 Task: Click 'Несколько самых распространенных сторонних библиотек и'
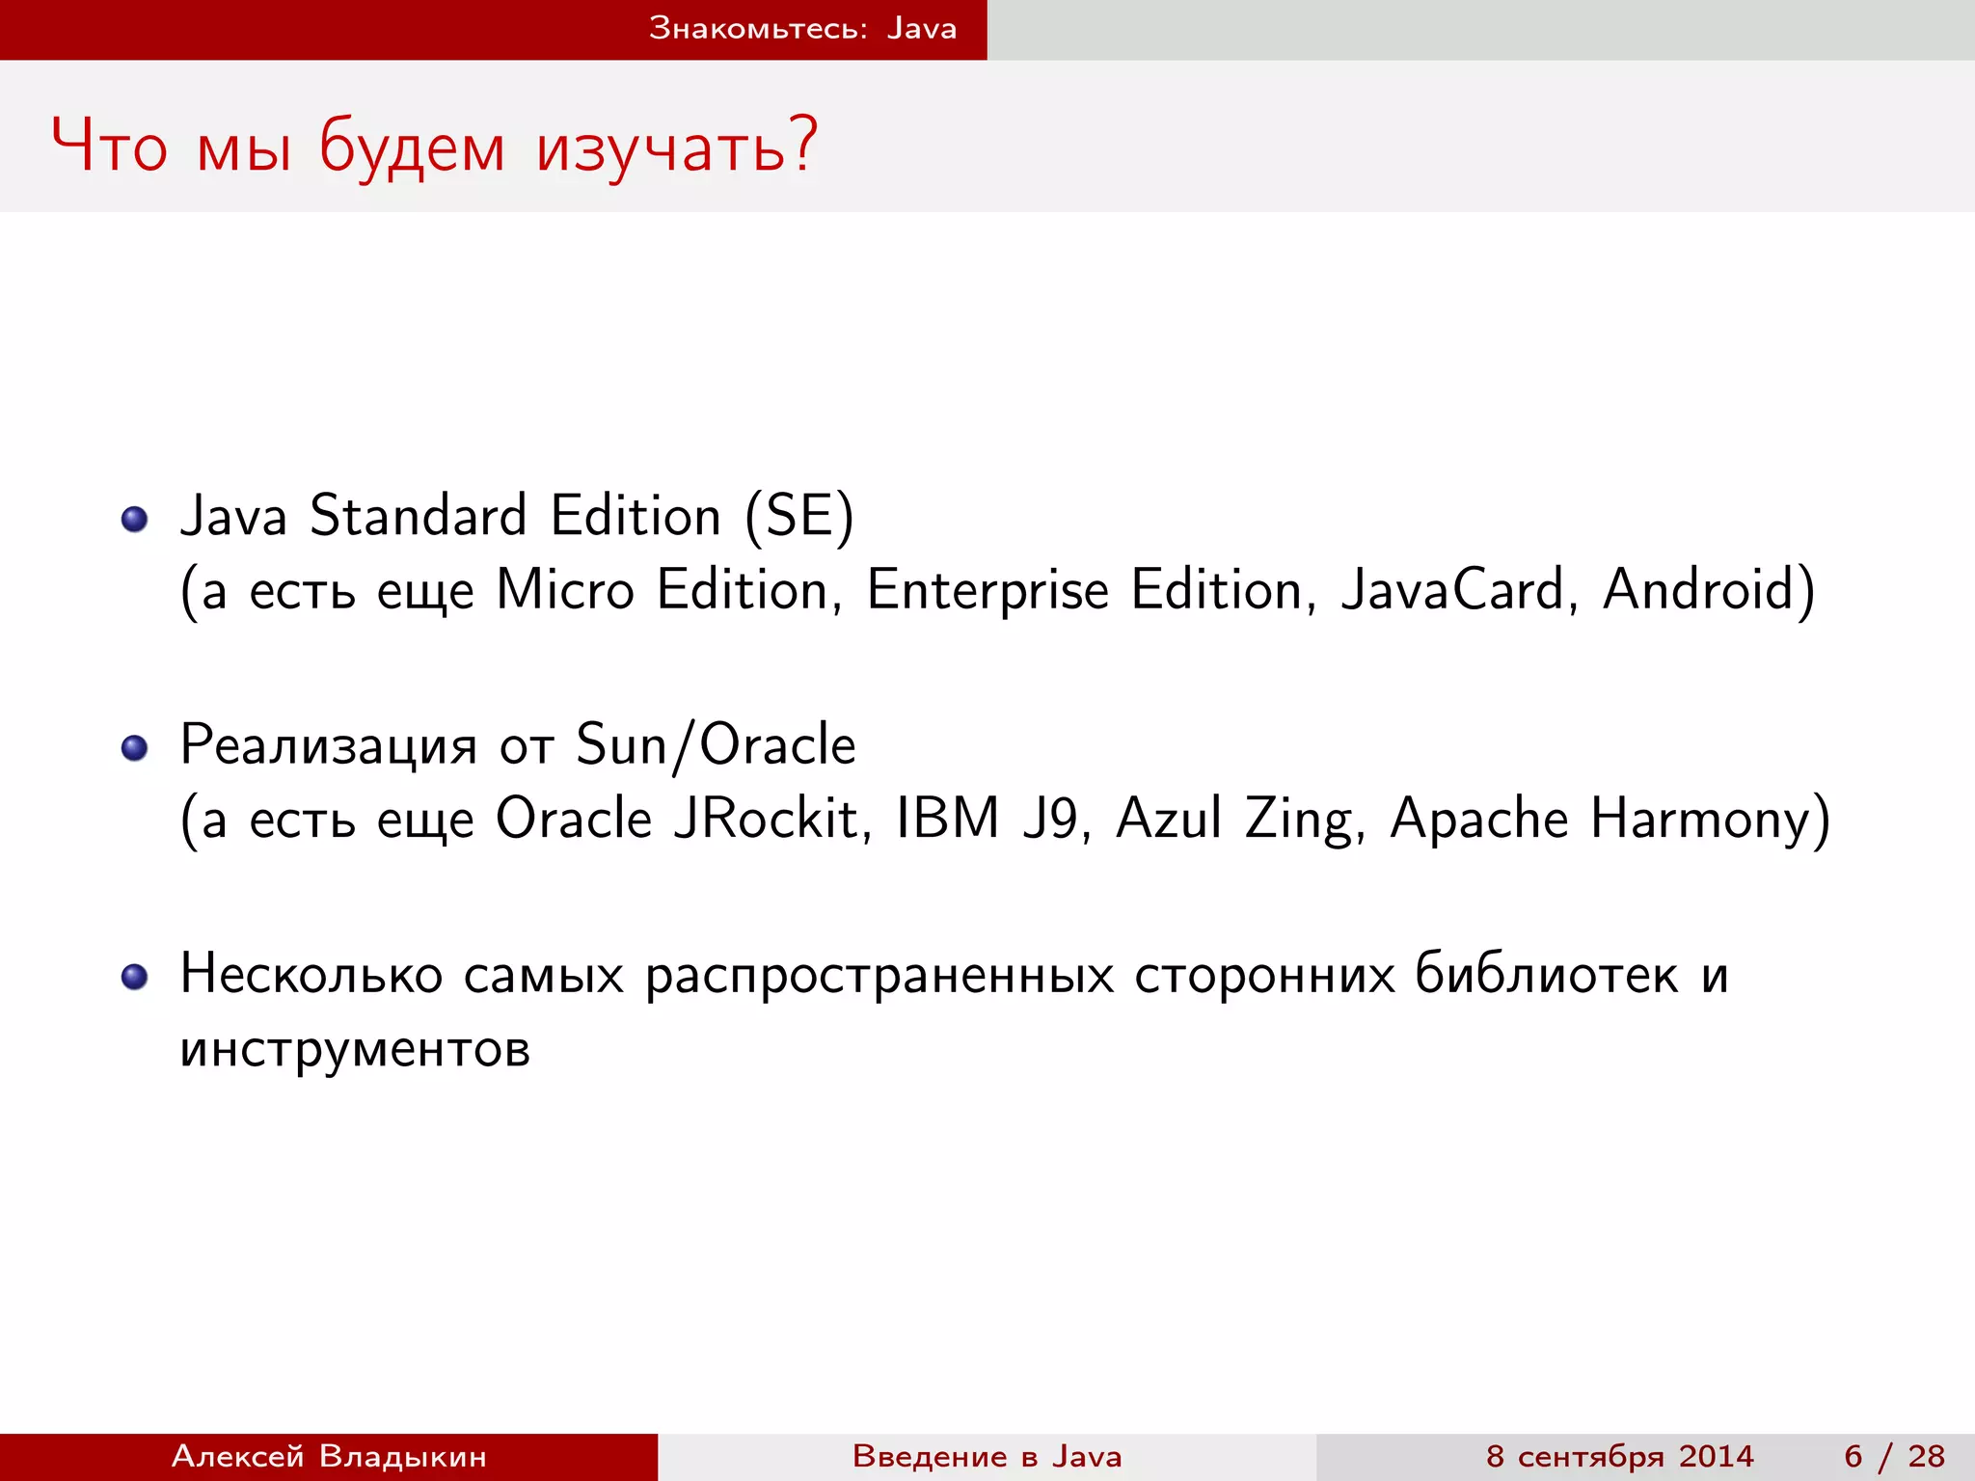point(954,975)
